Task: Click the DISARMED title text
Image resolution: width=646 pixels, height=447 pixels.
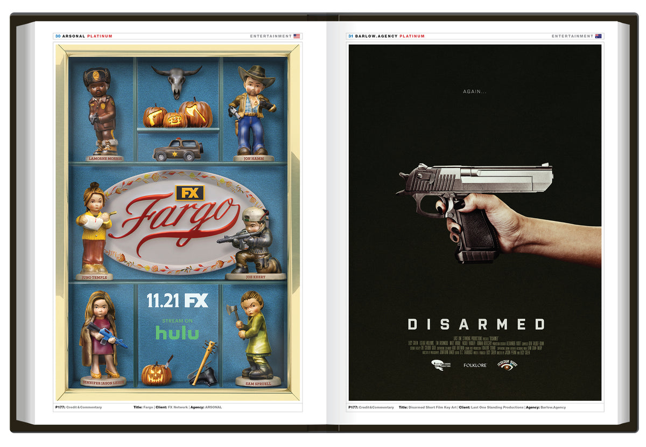Action: click(x=476, y=324)
